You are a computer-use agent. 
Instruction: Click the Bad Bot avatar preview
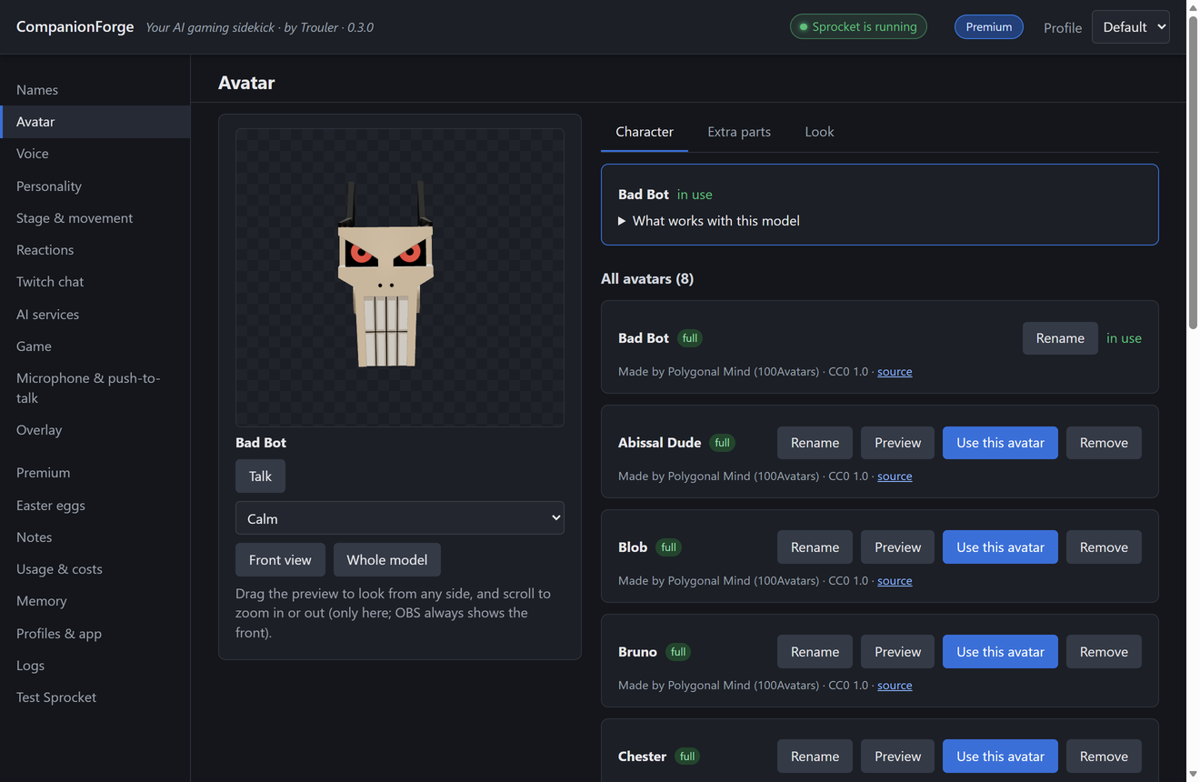(x=400, y=277)
